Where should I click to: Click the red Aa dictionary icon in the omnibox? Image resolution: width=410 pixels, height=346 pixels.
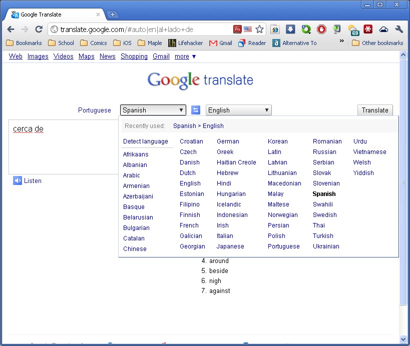[x=238, y=29]
